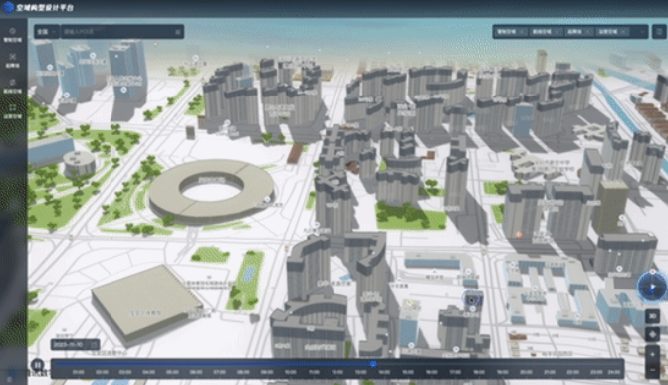Select the first sidebar tool icon
The height and width of the screenshot is (385, 668).
click(x=12, y=31)
